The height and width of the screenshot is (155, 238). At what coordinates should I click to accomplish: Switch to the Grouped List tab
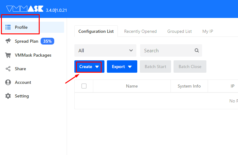pos(179,31)
